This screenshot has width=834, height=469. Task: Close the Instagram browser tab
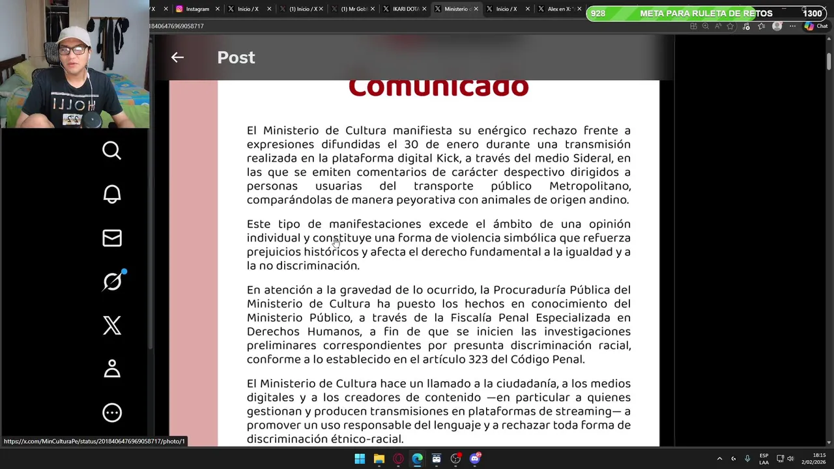(217, 9)
